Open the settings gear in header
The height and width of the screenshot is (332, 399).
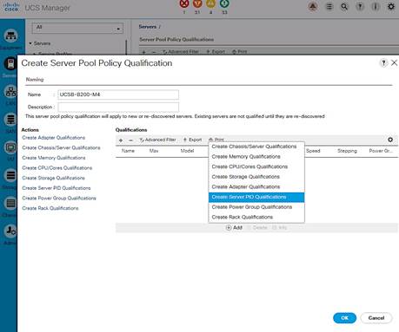click(391, 6)
